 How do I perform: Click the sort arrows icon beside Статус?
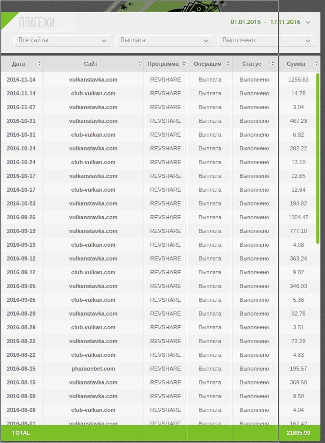click(272, 64)
